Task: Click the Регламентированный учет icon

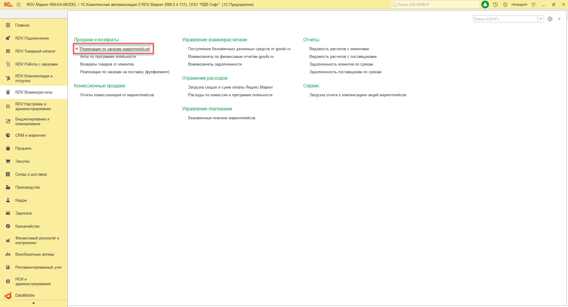Action: click(8, 267)
